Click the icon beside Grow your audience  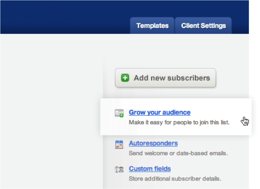119,113
